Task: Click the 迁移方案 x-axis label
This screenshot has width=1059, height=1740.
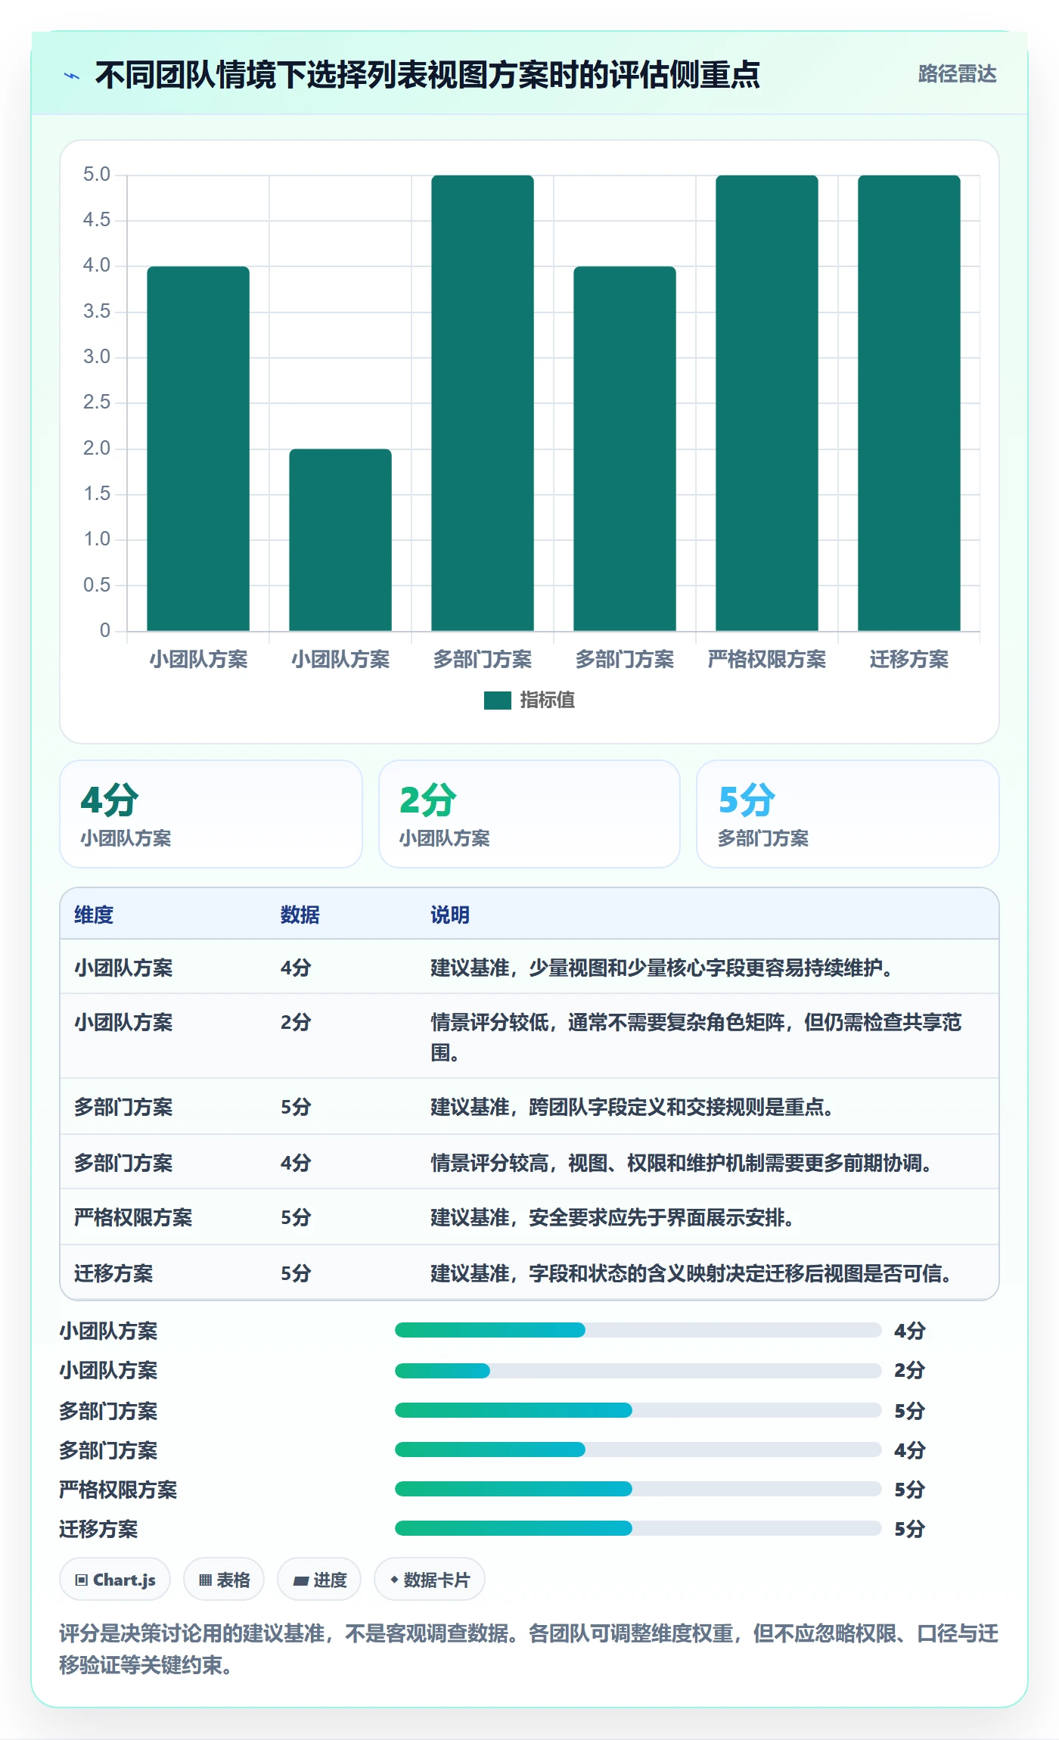Action: click(909, 660)
